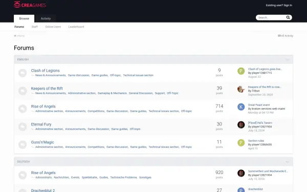Open the P avatar beside Section rules post
The width and height of the screenshot is (307, 192).
pyautogui.click(x=241, y=143)
